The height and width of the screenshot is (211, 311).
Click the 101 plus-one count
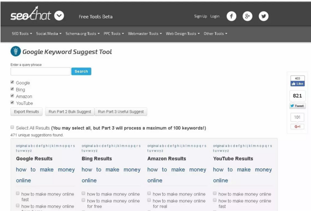click(297, 117)
